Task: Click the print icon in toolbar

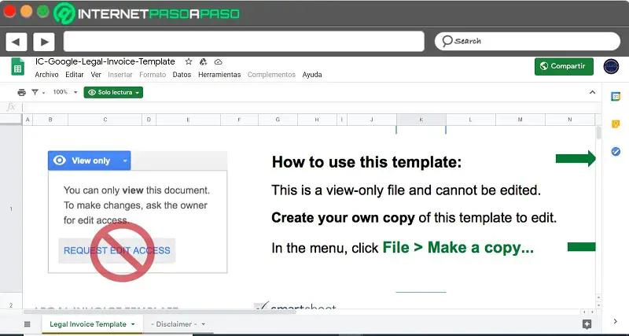Action: (22, 92)
